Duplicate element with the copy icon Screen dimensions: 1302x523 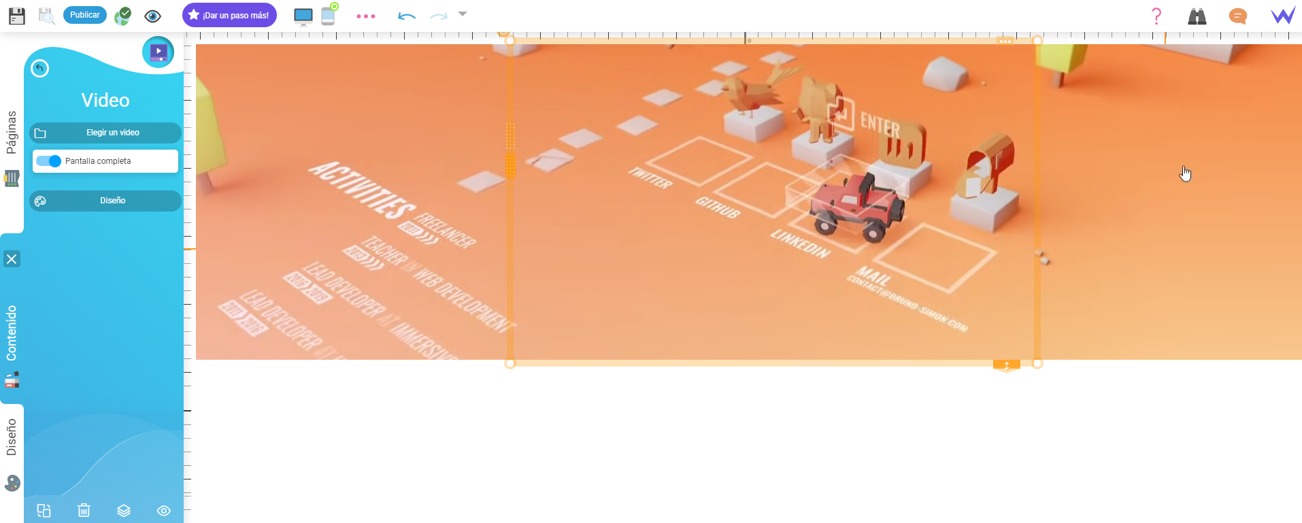(x=44, y=511)
